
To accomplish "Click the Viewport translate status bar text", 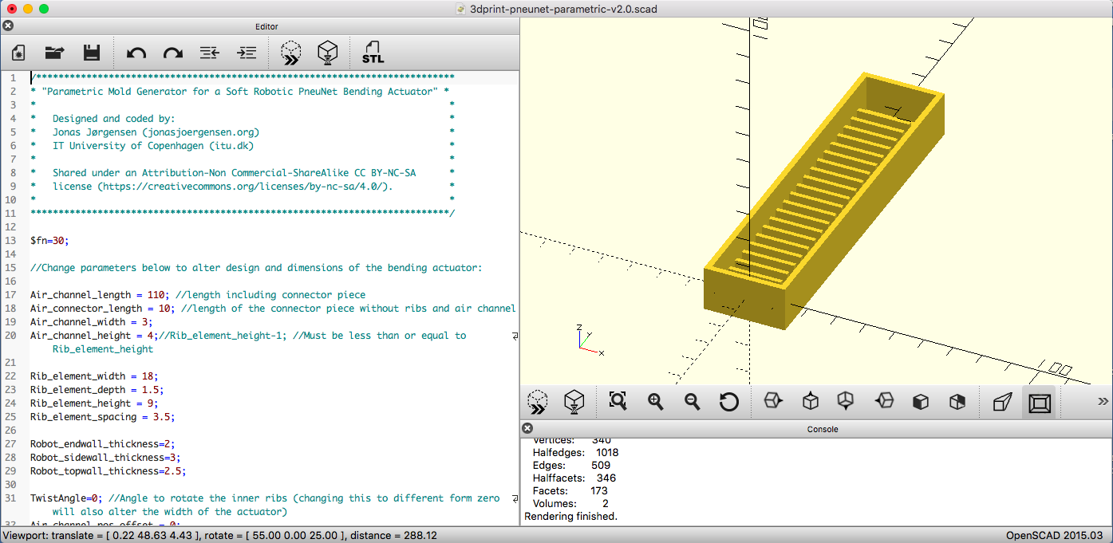I will coord(220,535).
